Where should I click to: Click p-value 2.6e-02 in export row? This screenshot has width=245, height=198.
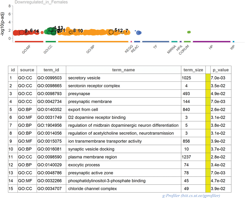(x=218, y=110)
